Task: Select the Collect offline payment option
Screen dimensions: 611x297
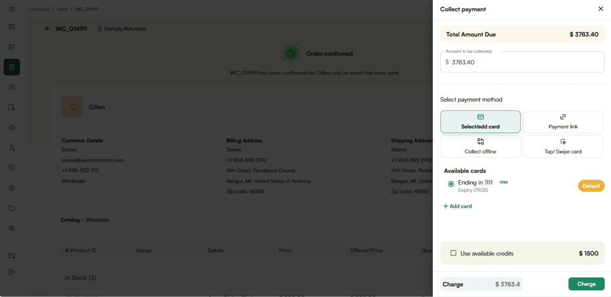Action: click(x=480, y=146)
